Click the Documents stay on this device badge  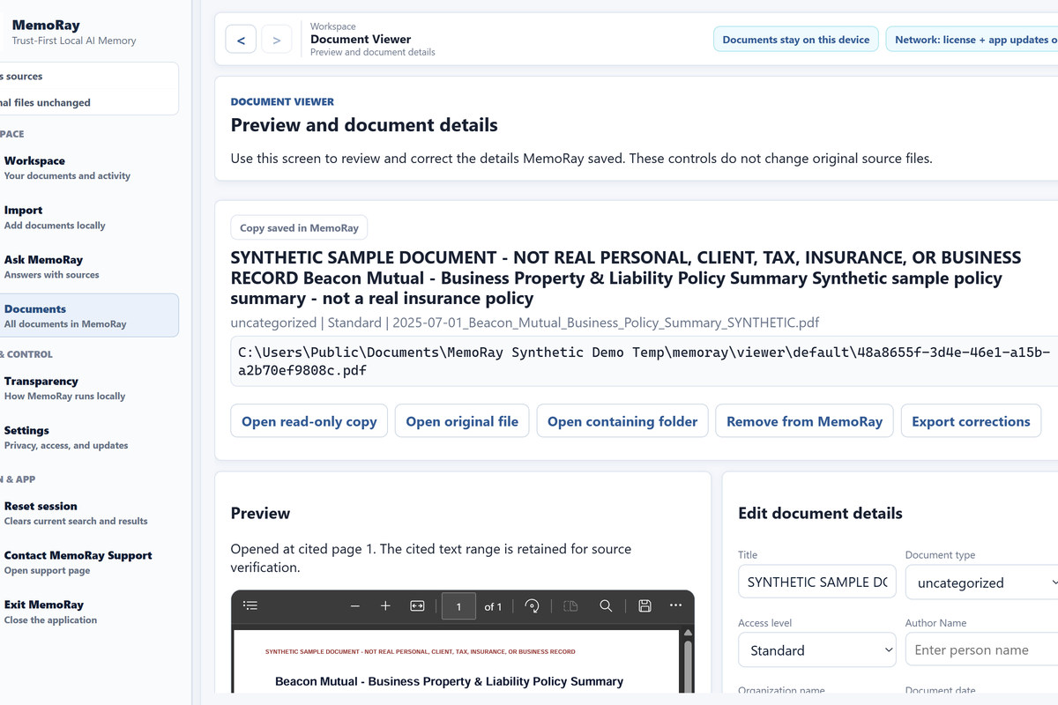pyautogui.click(x=796, y=40)
